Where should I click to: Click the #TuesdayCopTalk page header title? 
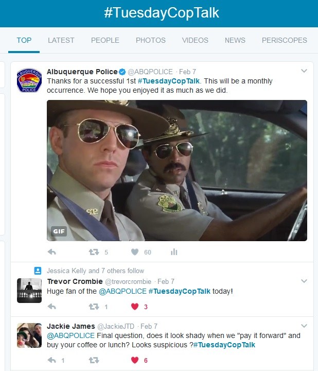(x=162, y=13)
